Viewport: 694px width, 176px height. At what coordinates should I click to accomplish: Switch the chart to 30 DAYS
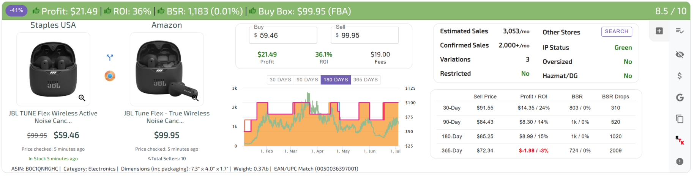point(280,80)
